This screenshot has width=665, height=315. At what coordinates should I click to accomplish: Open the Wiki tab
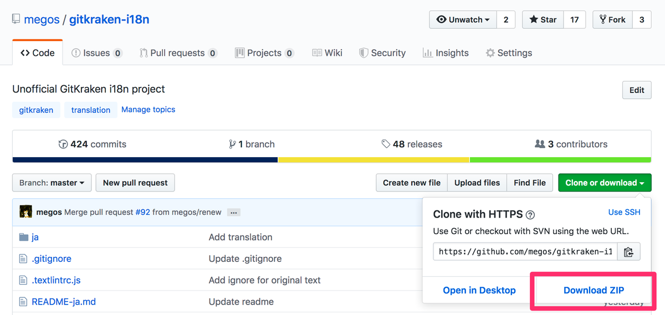click(x=327, y=53)
